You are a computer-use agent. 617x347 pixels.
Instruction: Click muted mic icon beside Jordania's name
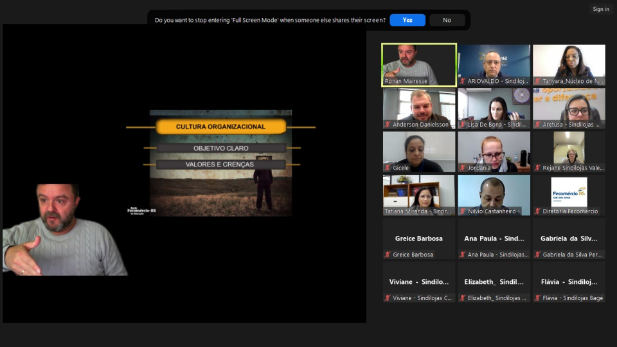pos(463,168)
